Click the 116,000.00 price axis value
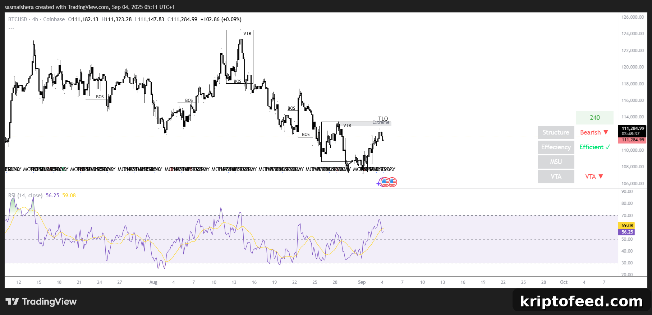 coord(633,100)
